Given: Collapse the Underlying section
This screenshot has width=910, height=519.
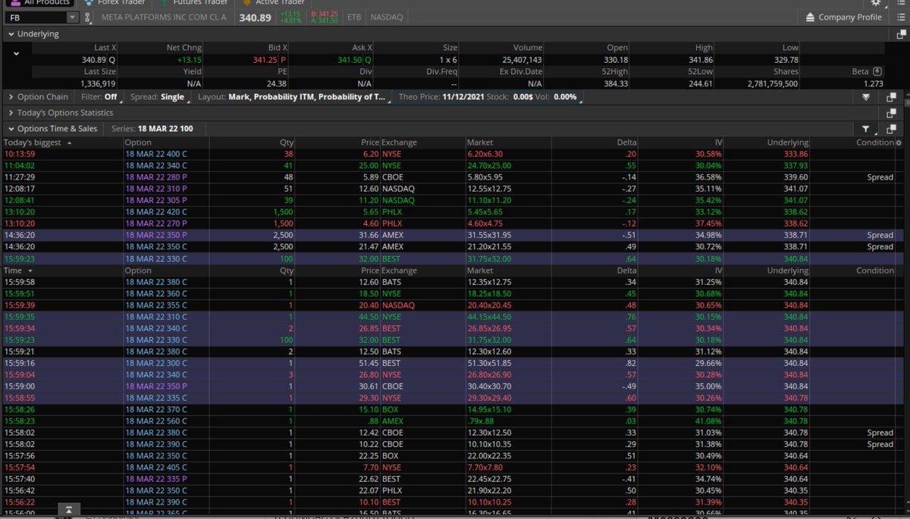Looking at the screenshot, I should tap(11, 34).
